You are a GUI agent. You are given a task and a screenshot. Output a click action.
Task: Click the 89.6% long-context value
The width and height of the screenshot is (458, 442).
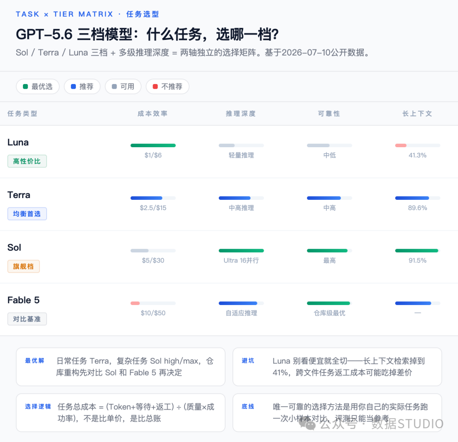click(x=417, y=208)
